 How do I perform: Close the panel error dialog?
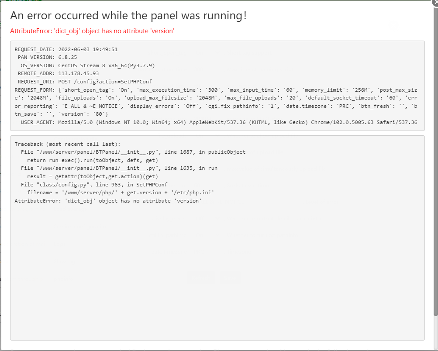coord(435,2)
